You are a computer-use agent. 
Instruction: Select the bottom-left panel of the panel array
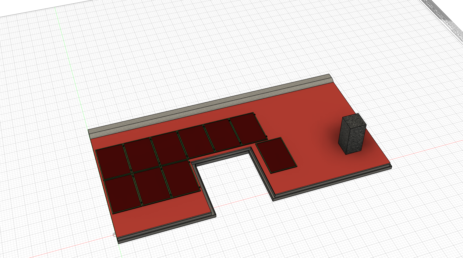[x=123, y=194]
